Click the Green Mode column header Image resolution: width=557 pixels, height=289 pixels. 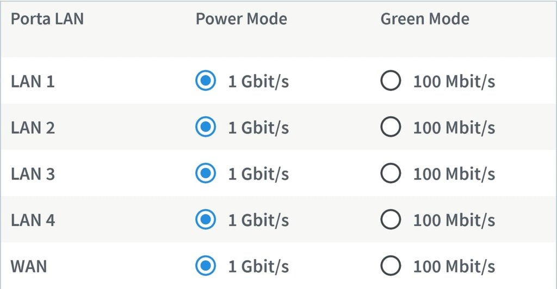424,19
